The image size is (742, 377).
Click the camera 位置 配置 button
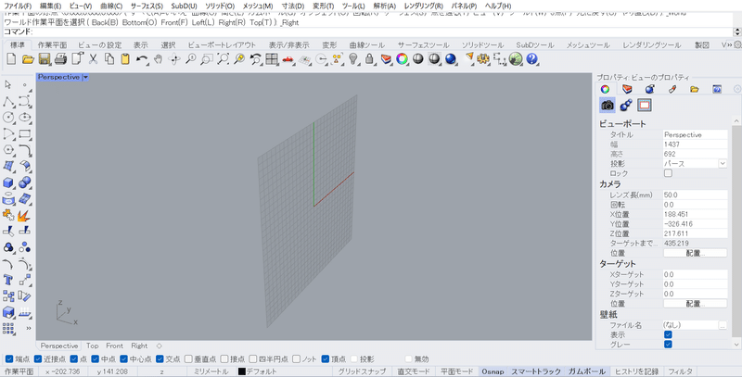695,253
